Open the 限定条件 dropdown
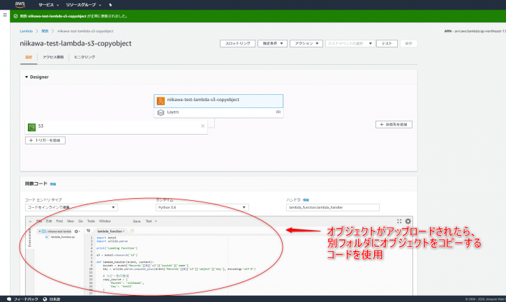 click(x=272, y=43)
